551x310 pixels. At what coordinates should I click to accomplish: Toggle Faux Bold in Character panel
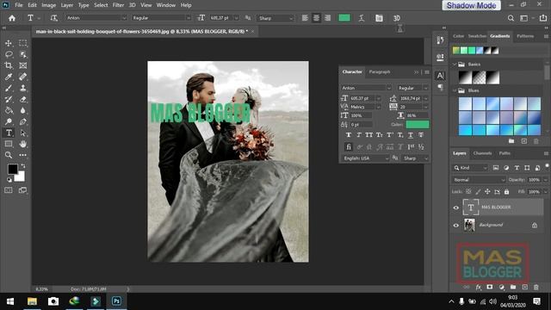pyautogui.click(x=348, y=135)
